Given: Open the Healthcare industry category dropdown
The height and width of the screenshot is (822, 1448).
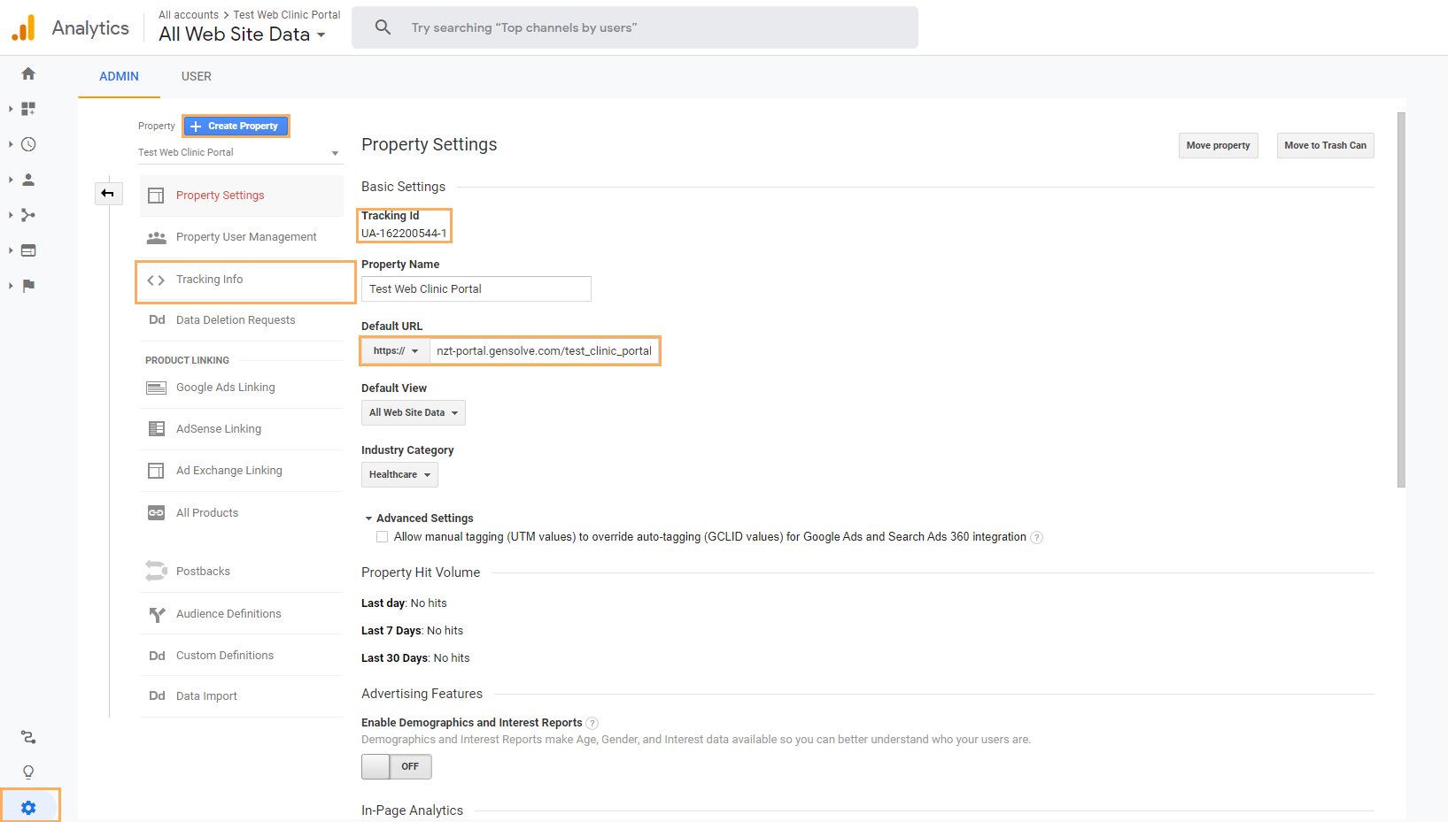Looking at the screenshot, I should pyautogui.click(x=399, y=475).
